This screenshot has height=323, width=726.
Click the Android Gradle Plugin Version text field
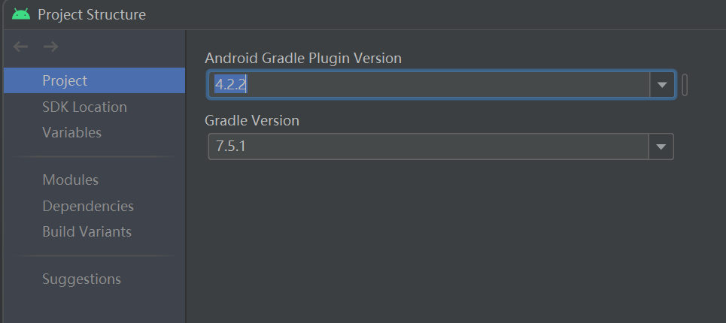429,85
